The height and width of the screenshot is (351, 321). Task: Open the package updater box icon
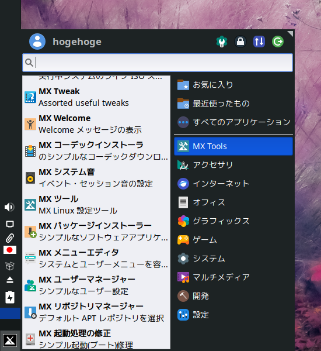(x=10, y=266)
